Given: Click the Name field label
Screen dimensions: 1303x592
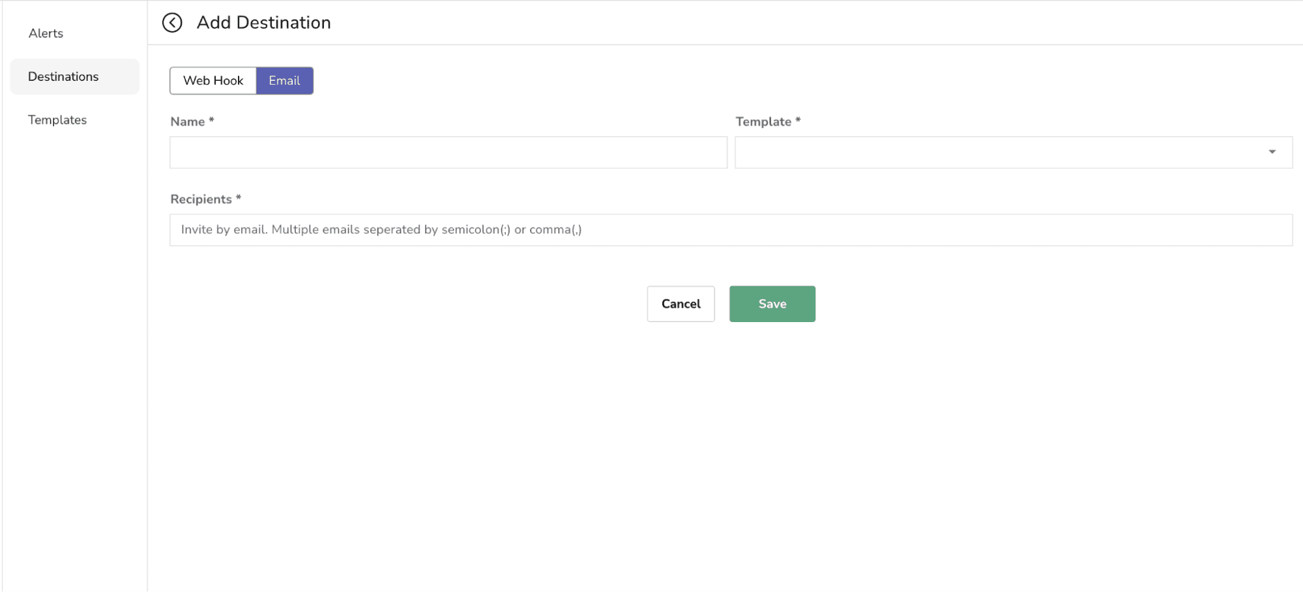Looking at the screenshot, I should tap(188, 122).
